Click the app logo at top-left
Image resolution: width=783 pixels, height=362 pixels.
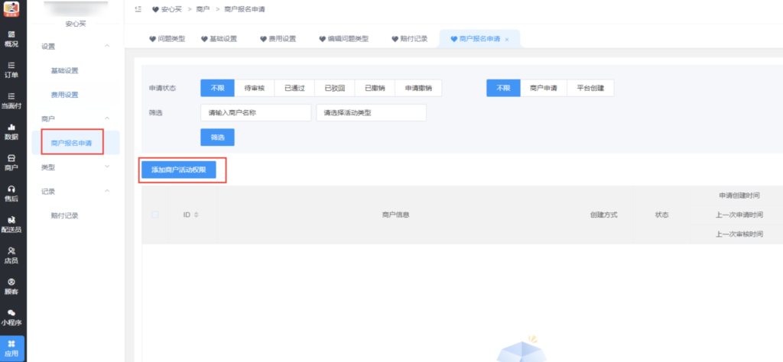click(x=11, y=9)
